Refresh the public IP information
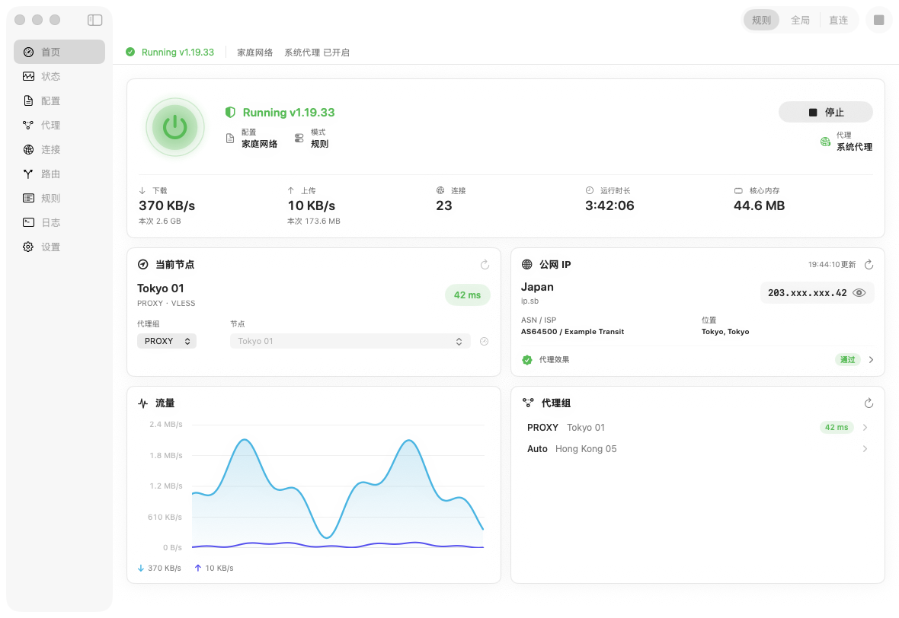The width and height of the screenshot is (899, 618). pyautogui.click(x=869, y=265)
